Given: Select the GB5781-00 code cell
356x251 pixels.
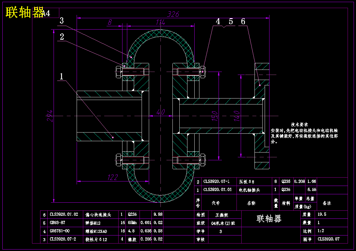Looking at the screenshot, I should click(x=60, y=231).
